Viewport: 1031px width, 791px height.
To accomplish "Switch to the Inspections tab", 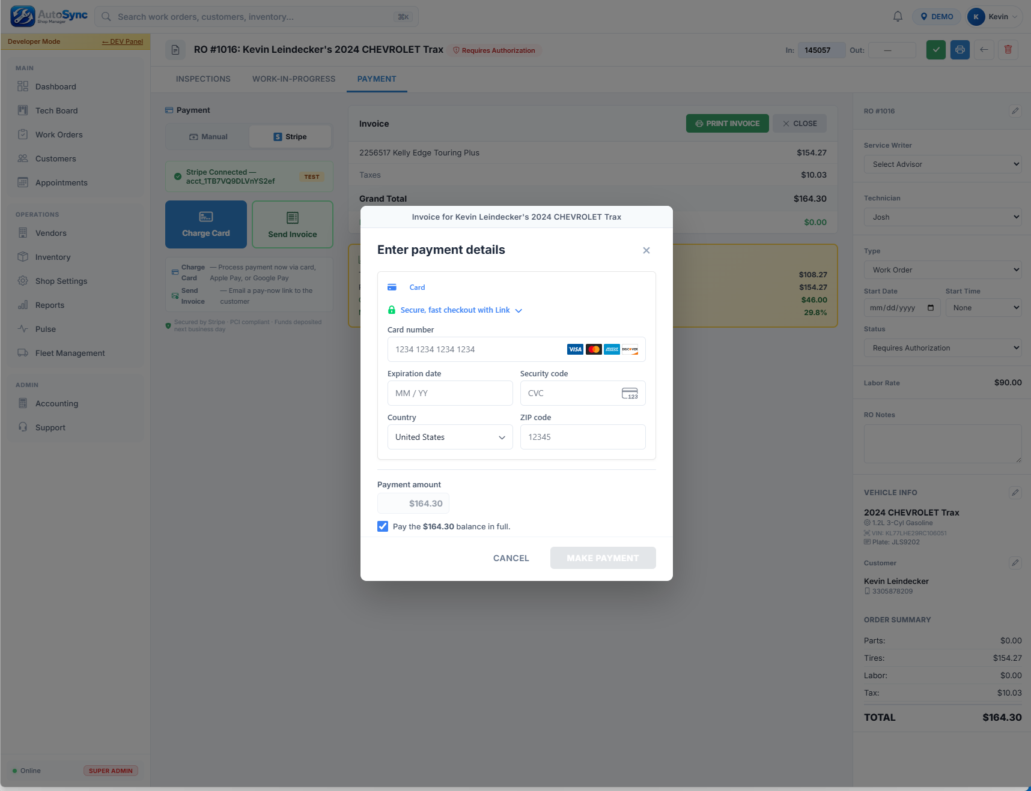I will click(x=202, y=79).
